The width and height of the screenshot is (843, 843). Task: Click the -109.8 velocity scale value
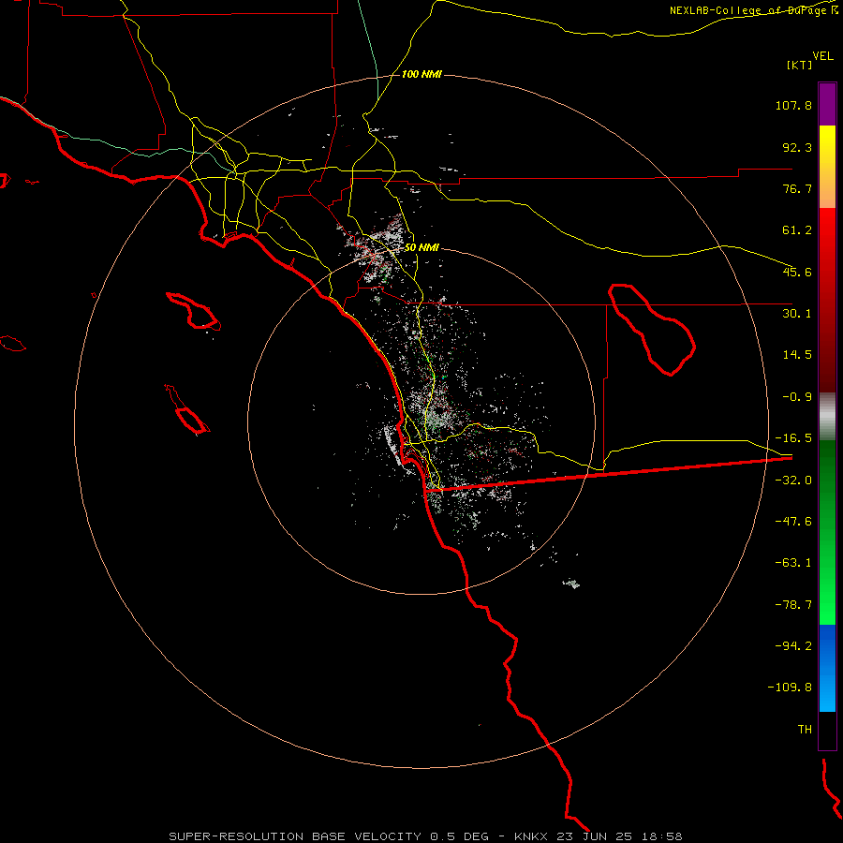(x=790, y=688)
